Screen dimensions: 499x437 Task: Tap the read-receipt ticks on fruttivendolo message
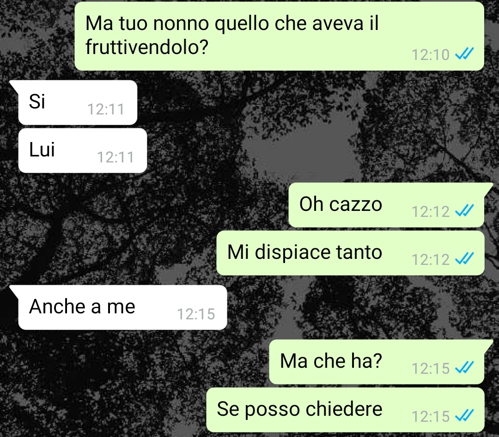(x=464, y=54)
